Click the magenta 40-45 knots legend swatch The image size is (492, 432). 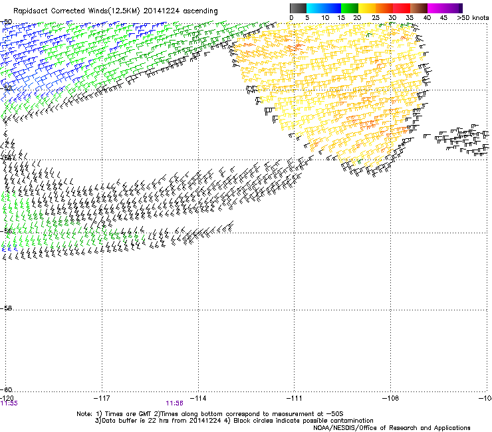(x=436, y=8)
